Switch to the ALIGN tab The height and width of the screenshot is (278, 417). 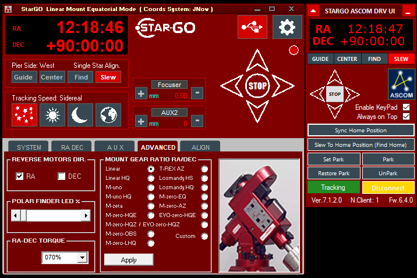[x=200, y=147]
